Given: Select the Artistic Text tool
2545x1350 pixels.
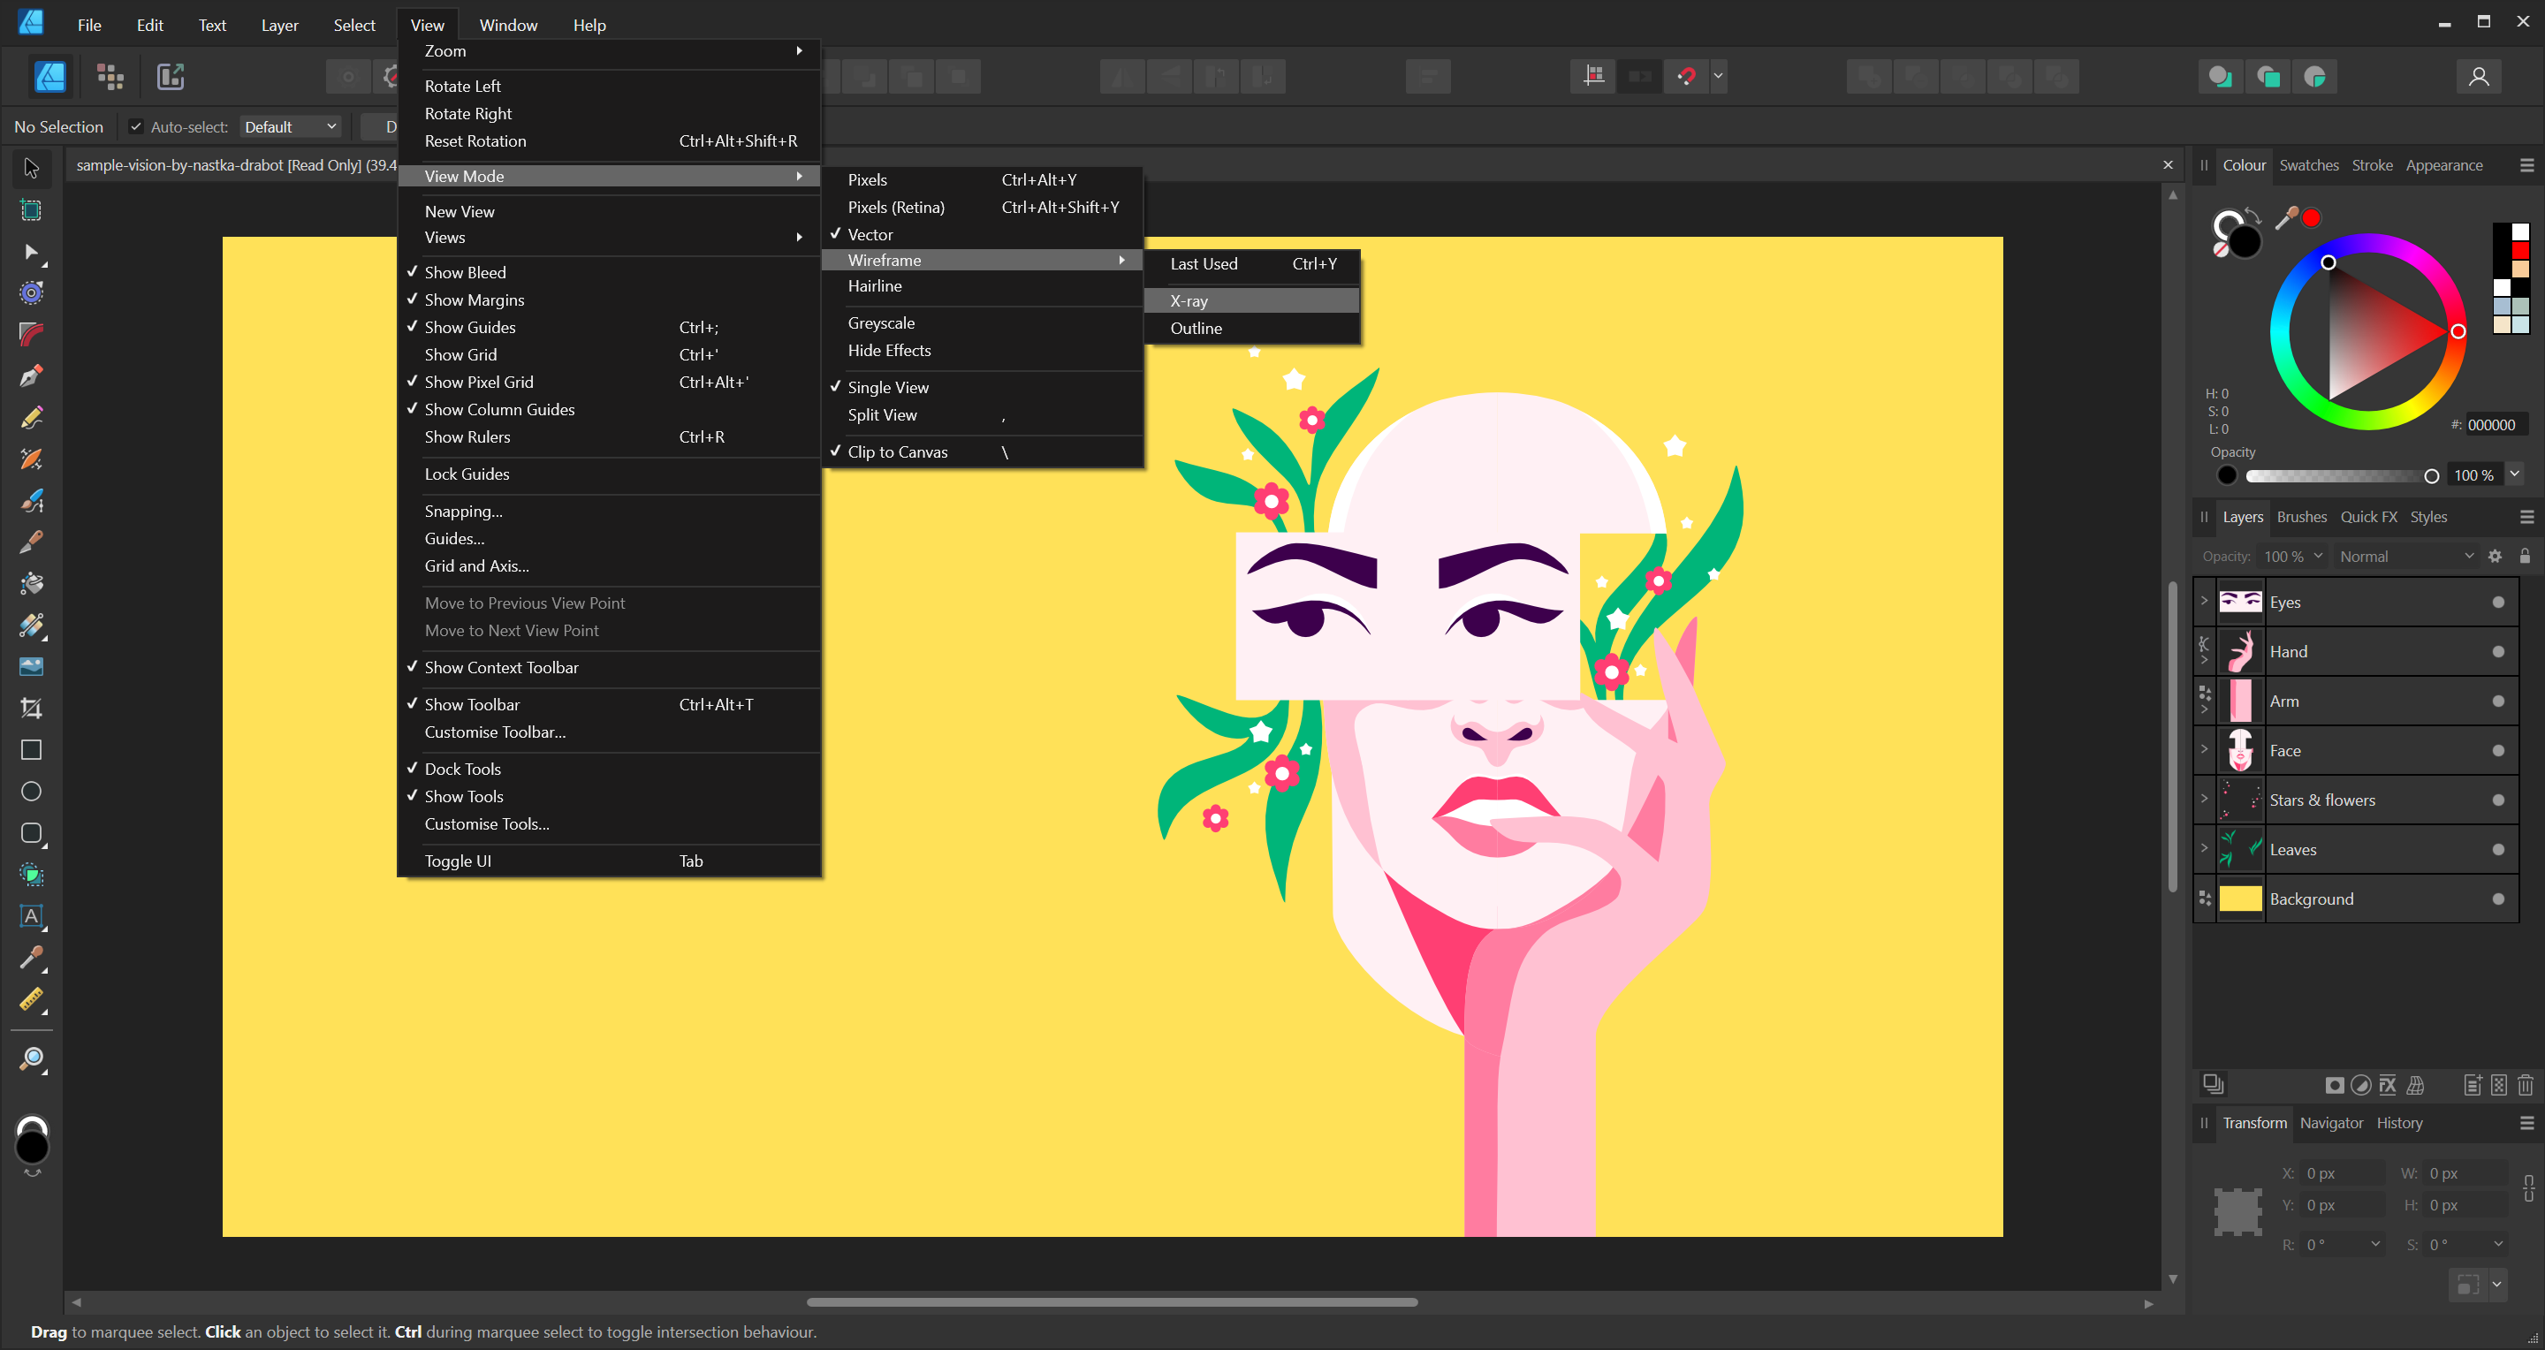Looking at the screenshot, I should (x=31, y=916).
